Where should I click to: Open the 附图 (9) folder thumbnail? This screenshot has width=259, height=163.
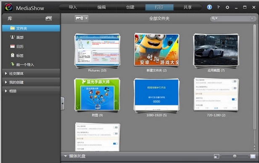(97, 95)
